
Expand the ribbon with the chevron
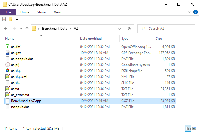pos(189,12)
